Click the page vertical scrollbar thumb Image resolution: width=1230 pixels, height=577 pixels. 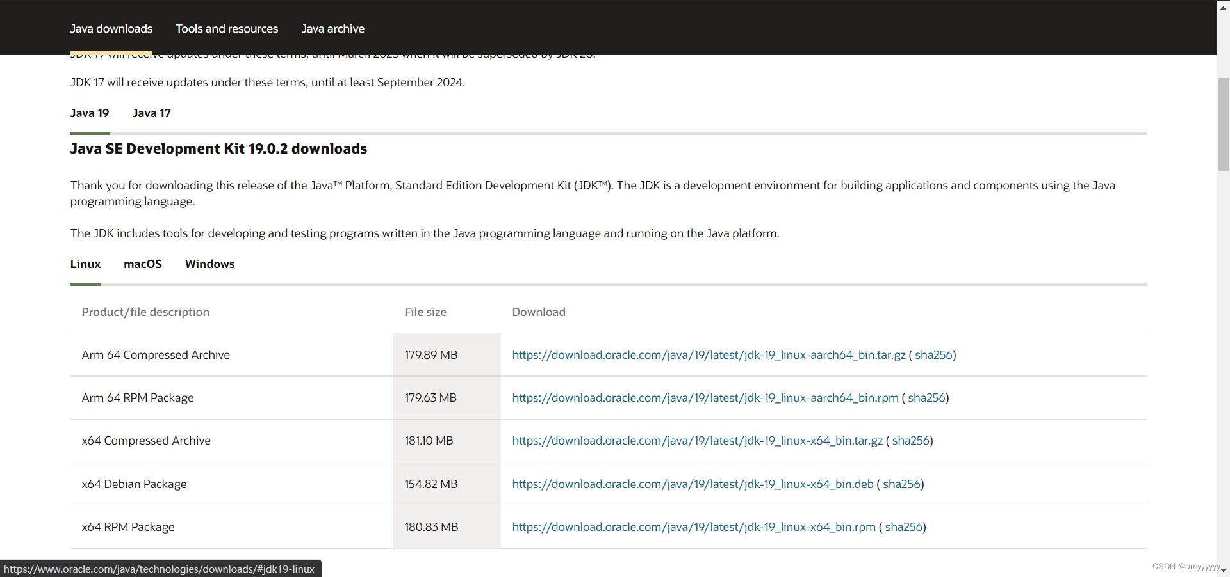pos(1223,124)
